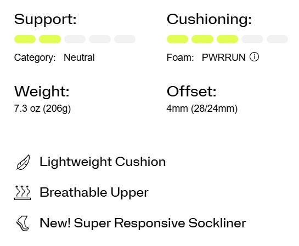Click the heat waves icon for Breathable Upper
The height and width of the screenshot is (246, 299).
pos(22,192)
